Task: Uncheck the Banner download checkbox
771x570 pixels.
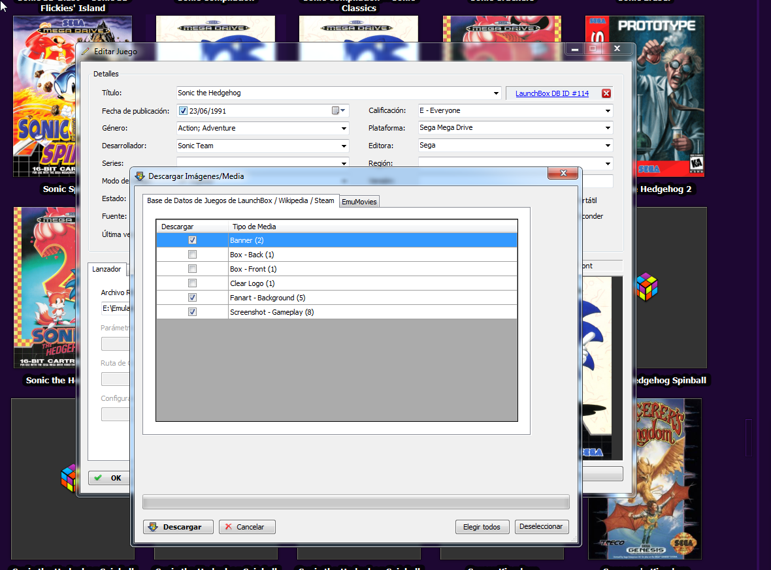Action: [x=192, y=240]
